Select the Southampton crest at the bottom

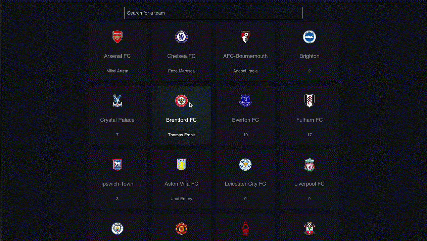[310, 229]
